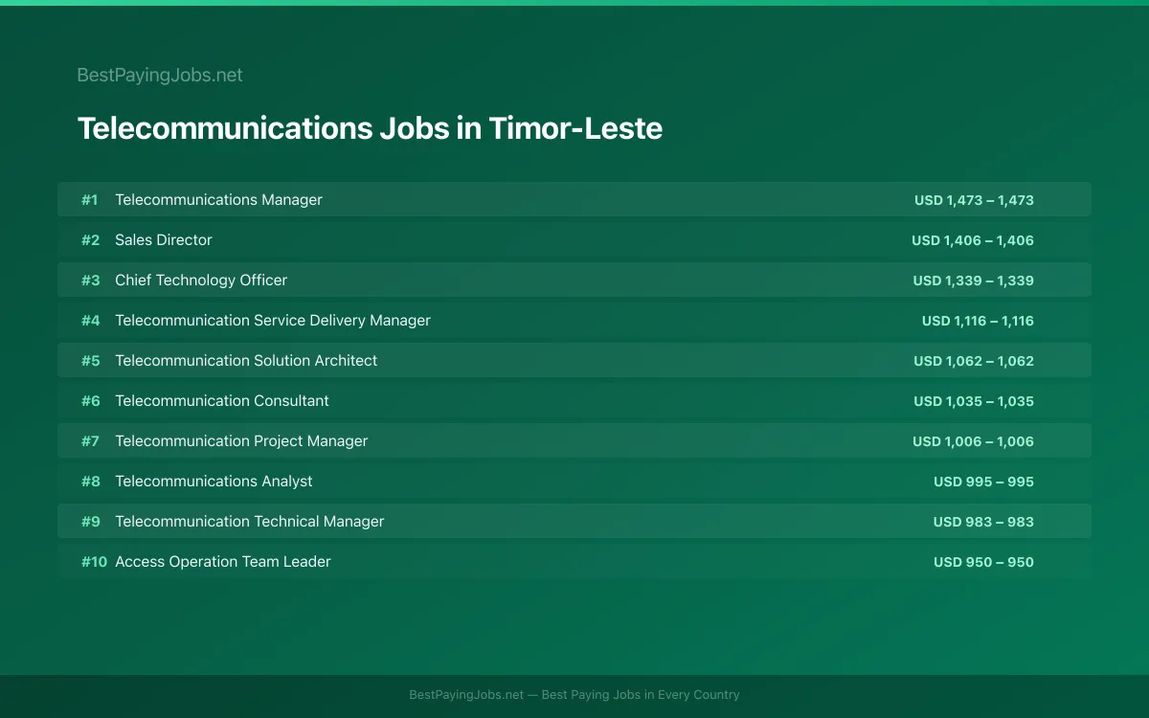The height and width of the screenshot is (718, 1149).
Task: Click rank number #4
Action: (90, 321)
